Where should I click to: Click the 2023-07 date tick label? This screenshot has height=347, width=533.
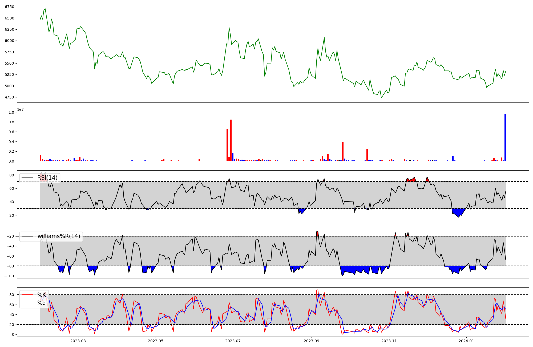coord(233,341)
